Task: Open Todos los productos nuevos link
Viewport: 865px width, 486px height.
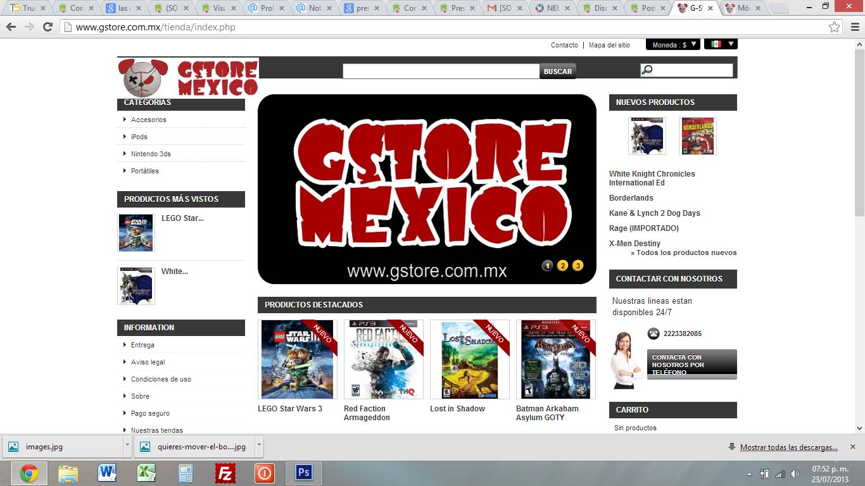Action: point(684,252)
